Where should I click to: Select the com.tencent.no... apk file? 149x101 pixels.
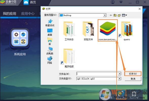[108, 31]
